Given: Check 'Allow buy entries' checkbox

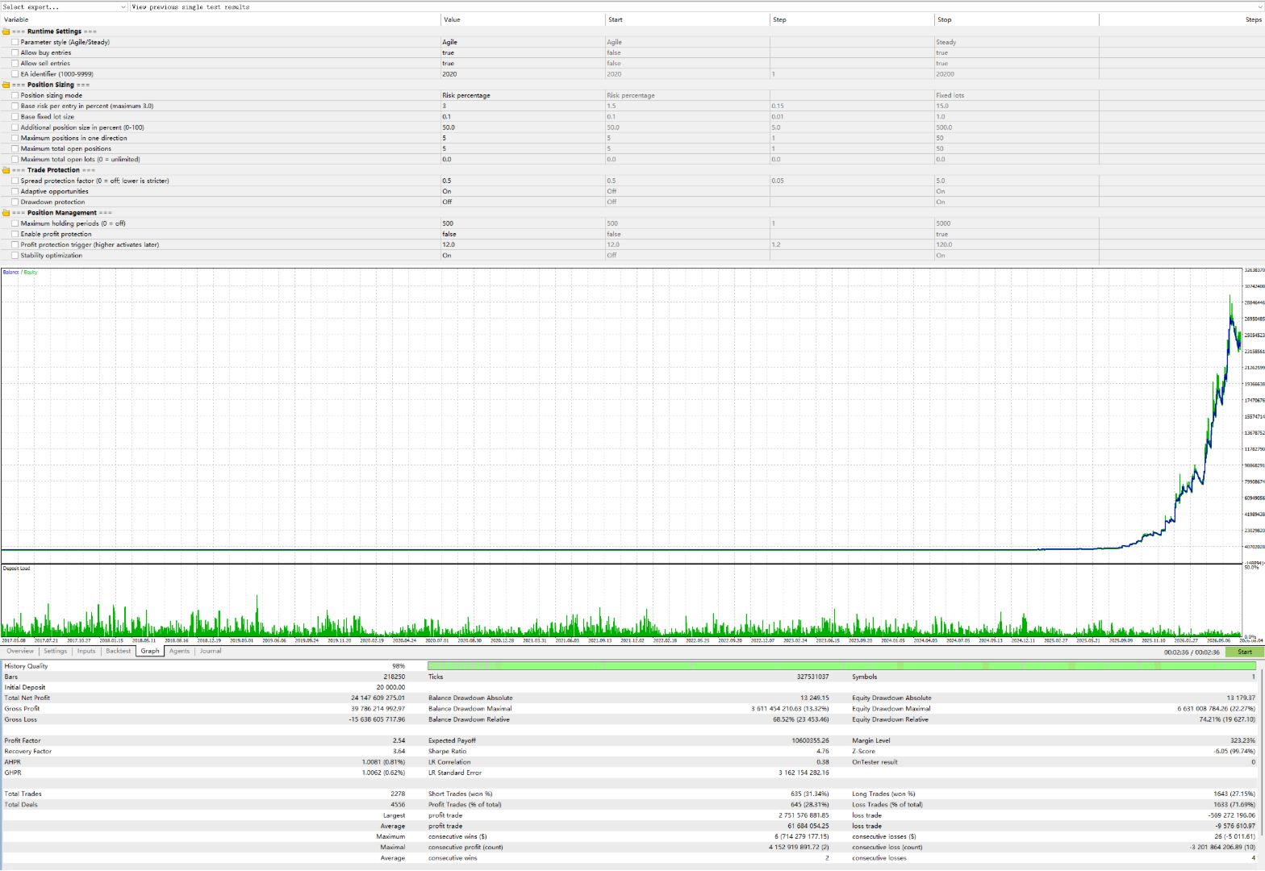Looking at the screenshot, I should [15, 52].
